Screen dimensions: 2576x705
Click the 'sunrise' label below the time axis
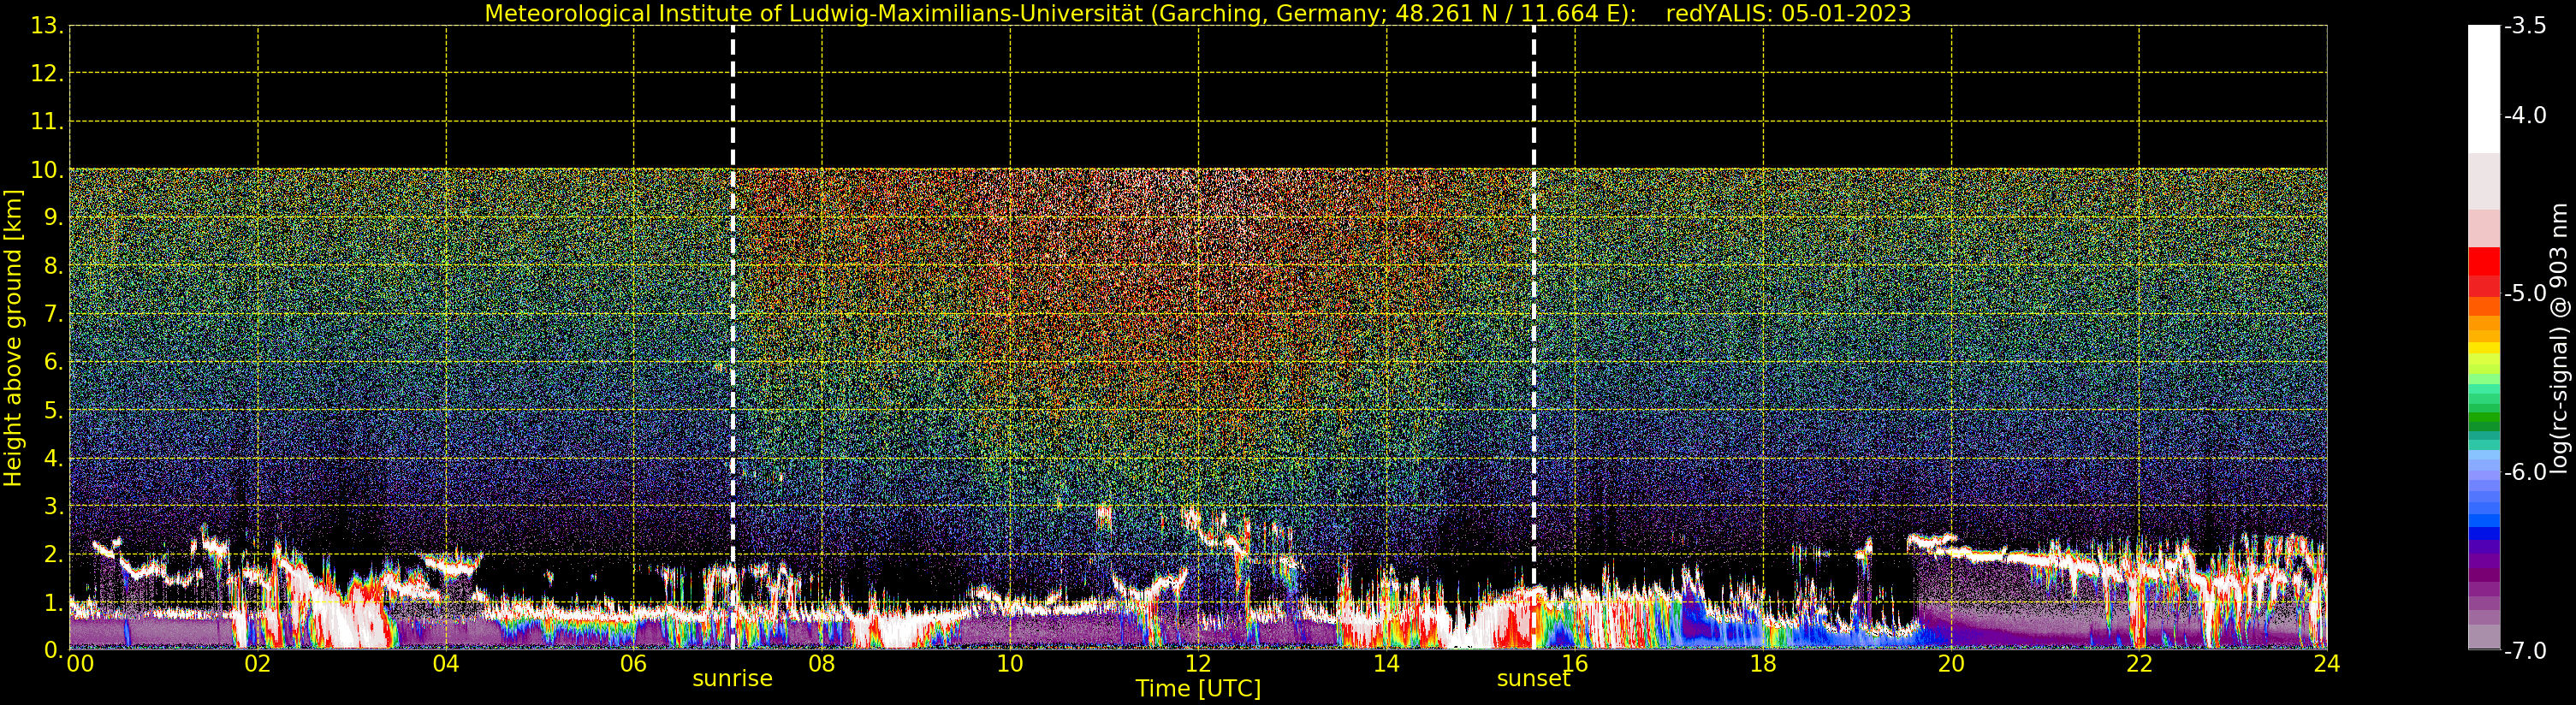click(732, 678)
